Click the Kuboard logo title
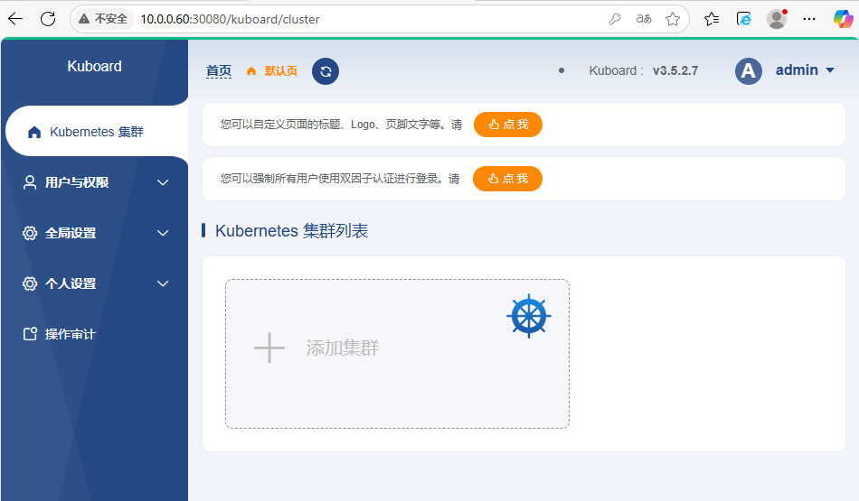 coord(94,66)
